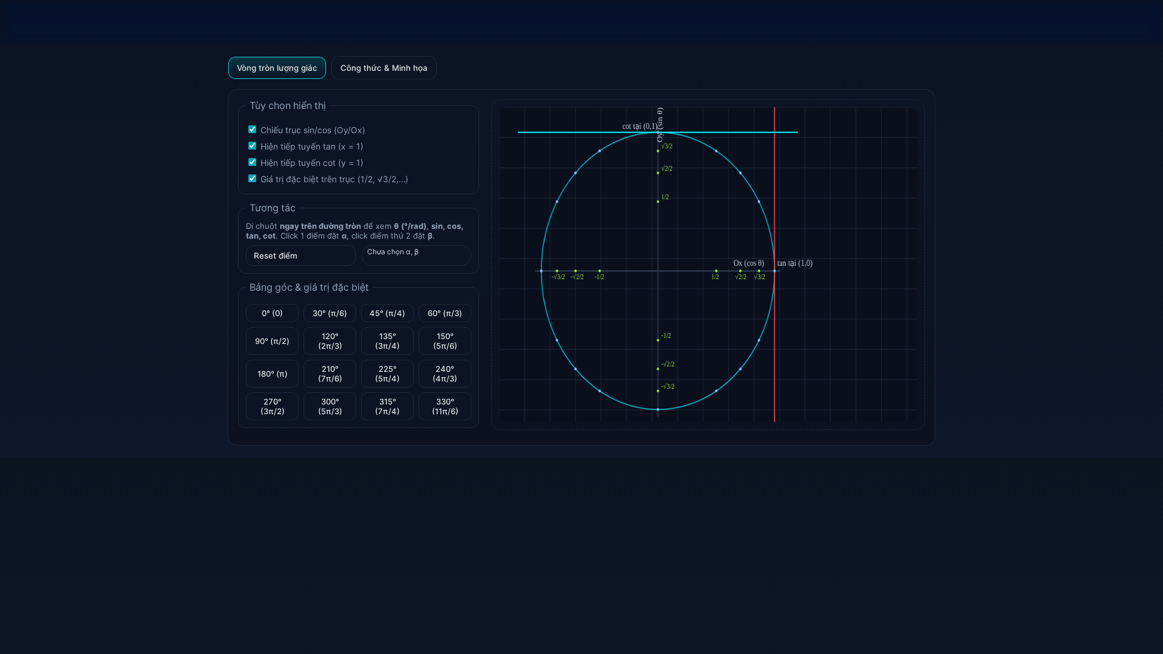Image resolution: width=1163 pixels, height=654 pixels.
Task: Uncheck Hiện tiếp tuyến cot (y = 1)
Action: (252, 162)
